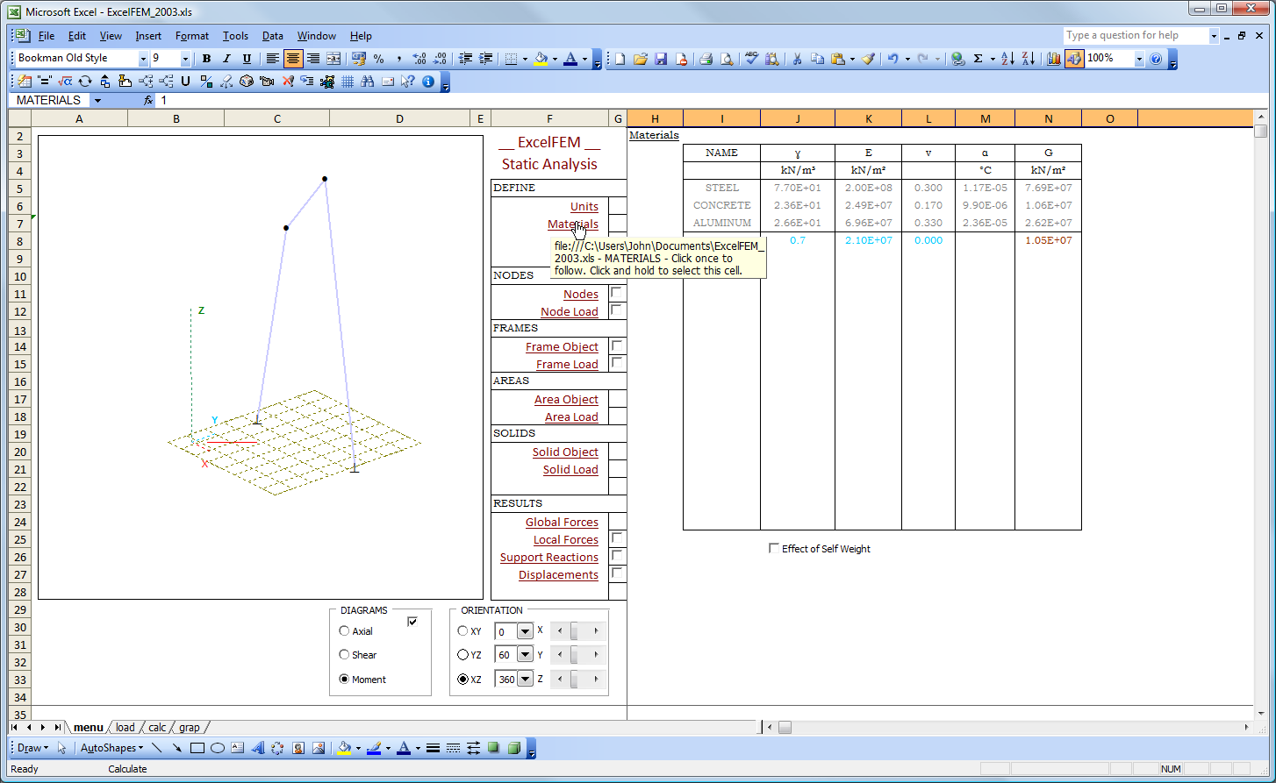Apply percent style format
Image resolution: width=1276 pixels, height=783 pixels.
[378, 59]
